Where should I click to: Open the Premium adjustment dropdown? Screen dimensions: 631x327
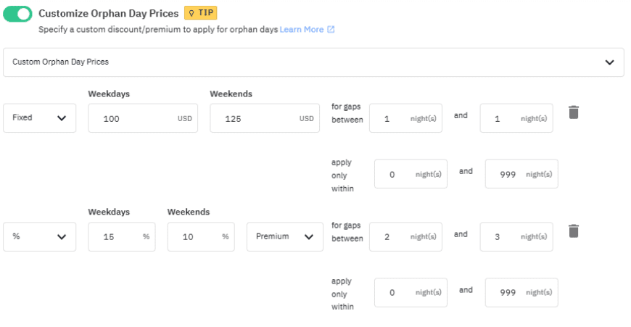pyautogui.click(x=284, y=236)
